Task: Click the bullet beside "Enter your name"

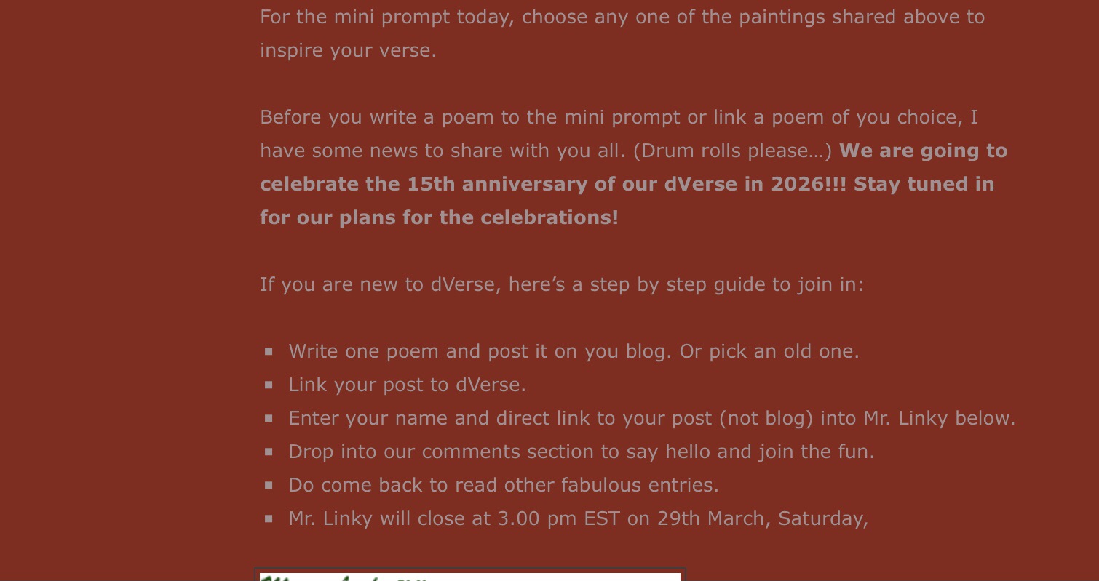Action: pos(269,418)
